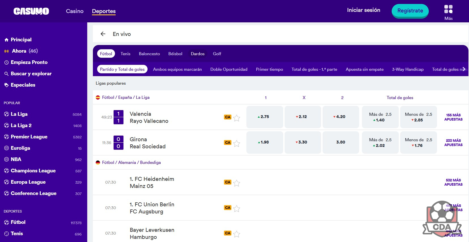
Task: Go back using the left arrow
Action: tap(103, 34)
